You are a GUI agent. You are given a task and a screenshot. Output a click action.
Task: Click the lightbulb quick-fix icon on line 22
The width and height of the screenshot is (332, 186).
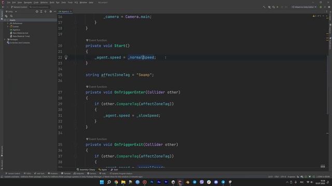click(66, 57)
